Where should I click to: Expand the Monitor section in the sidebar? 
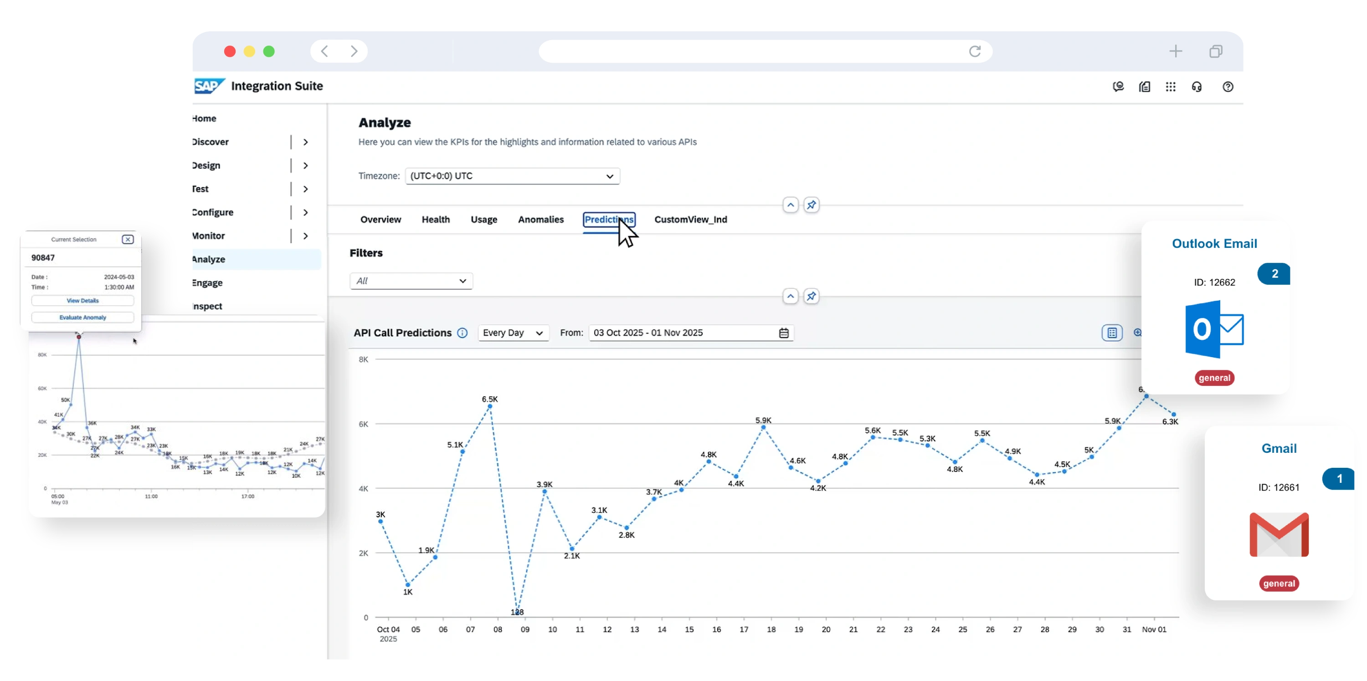305,236
